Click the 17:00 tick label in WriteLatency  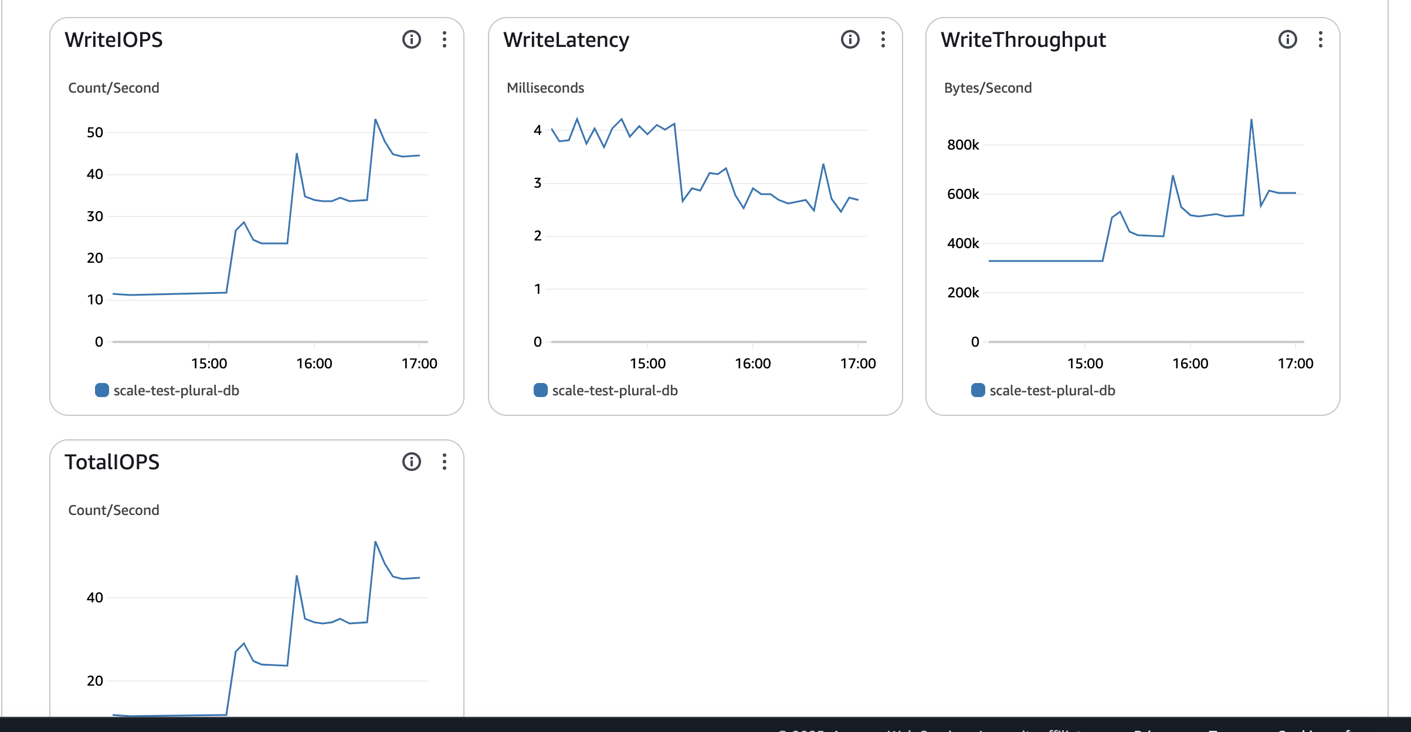tap(858, 364)
